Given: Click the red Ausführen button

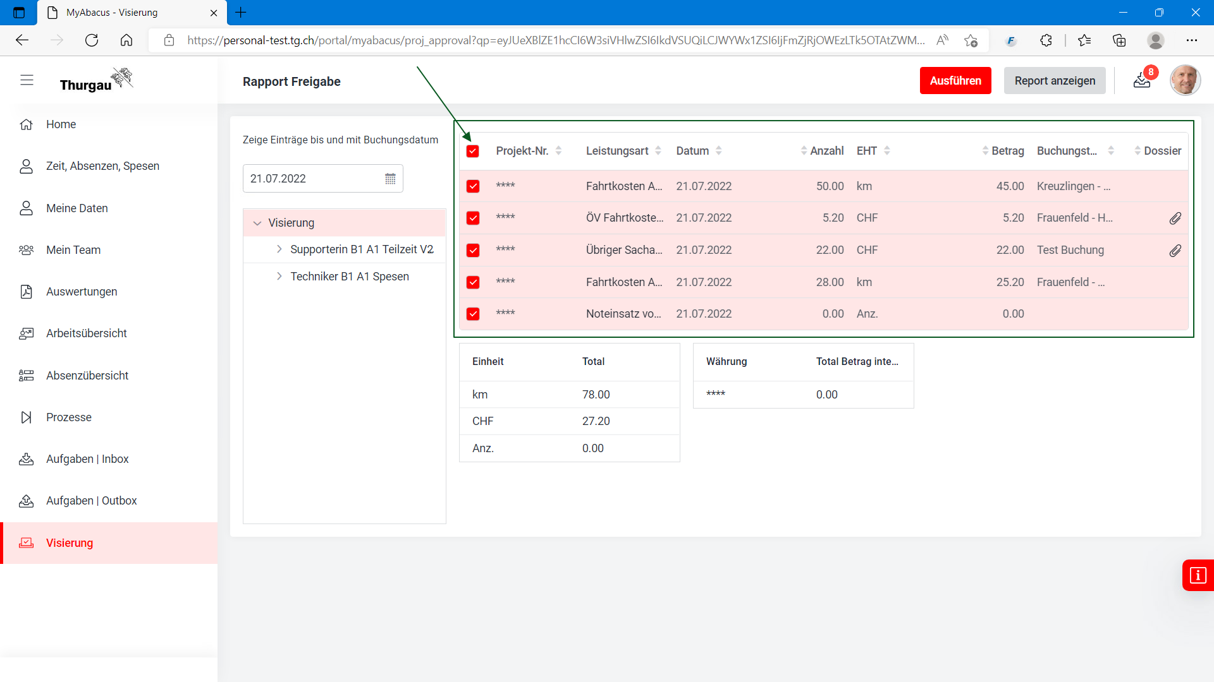Looking at the screenshot, I should (x=955, y=81).
